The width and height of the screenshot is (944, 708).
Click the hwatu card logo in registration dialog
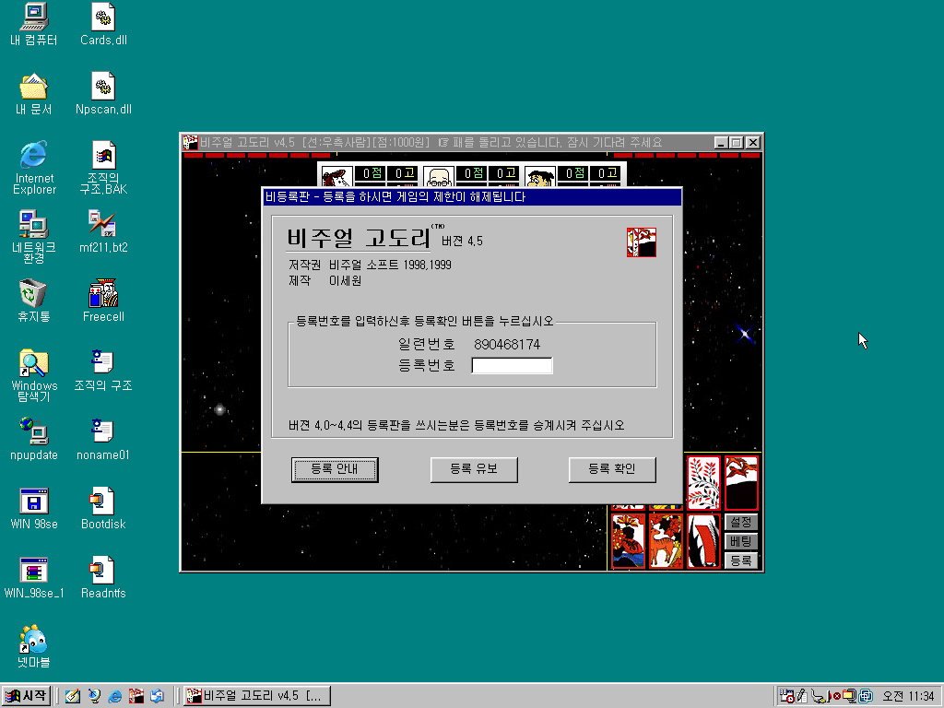pyautogui.click(x=642, y=242)
